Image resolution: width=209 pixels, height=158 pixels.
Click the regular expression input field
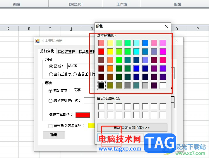point(89,100)
